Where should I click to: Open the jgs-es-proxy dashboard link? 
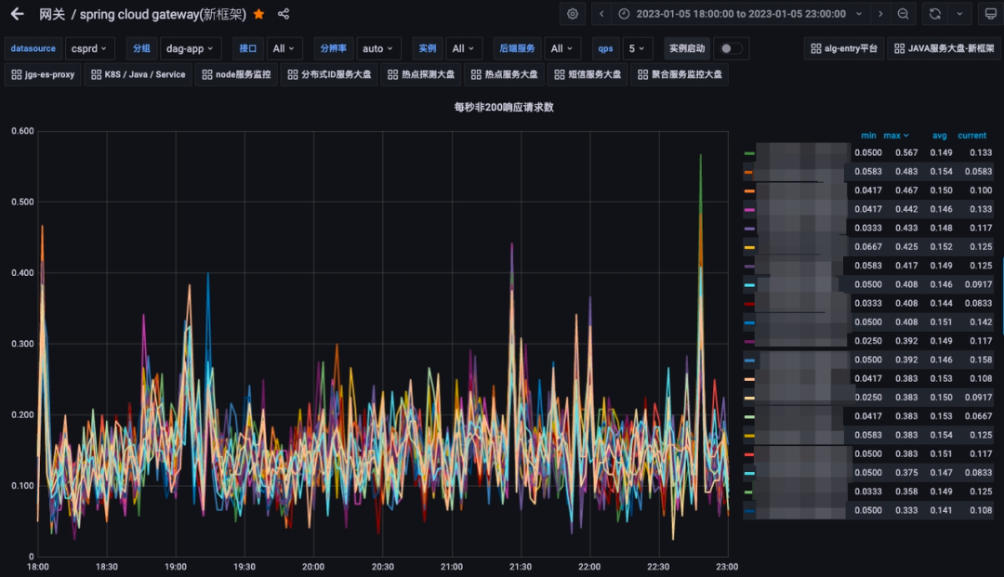[43, 75]
